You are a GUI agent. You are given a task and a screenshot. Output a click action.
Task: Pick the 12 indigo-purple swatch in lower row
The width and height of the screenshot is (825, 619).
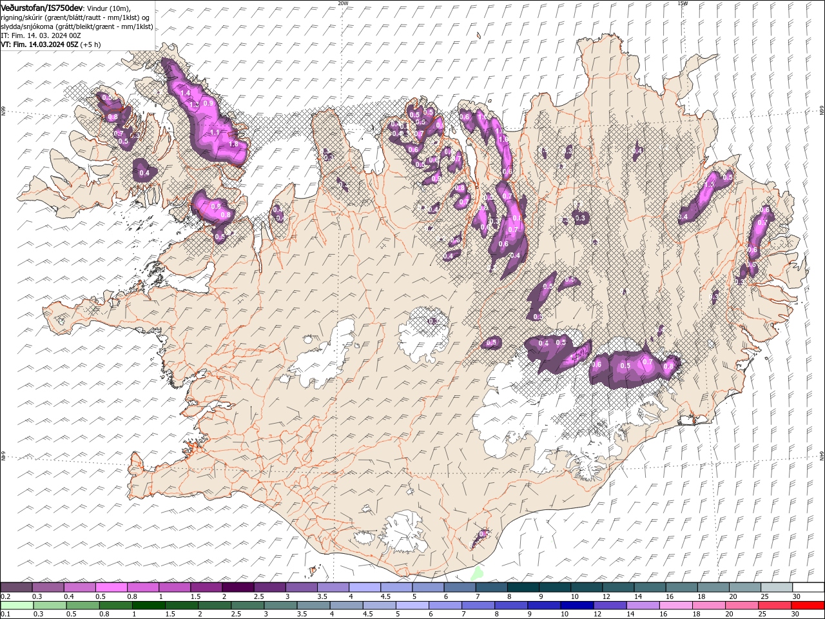point(610,605)
